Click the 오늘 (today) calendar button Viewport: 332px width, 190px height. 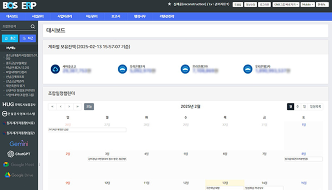click(89, 107)
